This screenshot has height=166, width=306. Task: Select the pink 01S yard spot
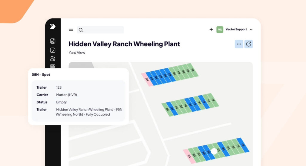pyautogui.click(x=189, y=156)
